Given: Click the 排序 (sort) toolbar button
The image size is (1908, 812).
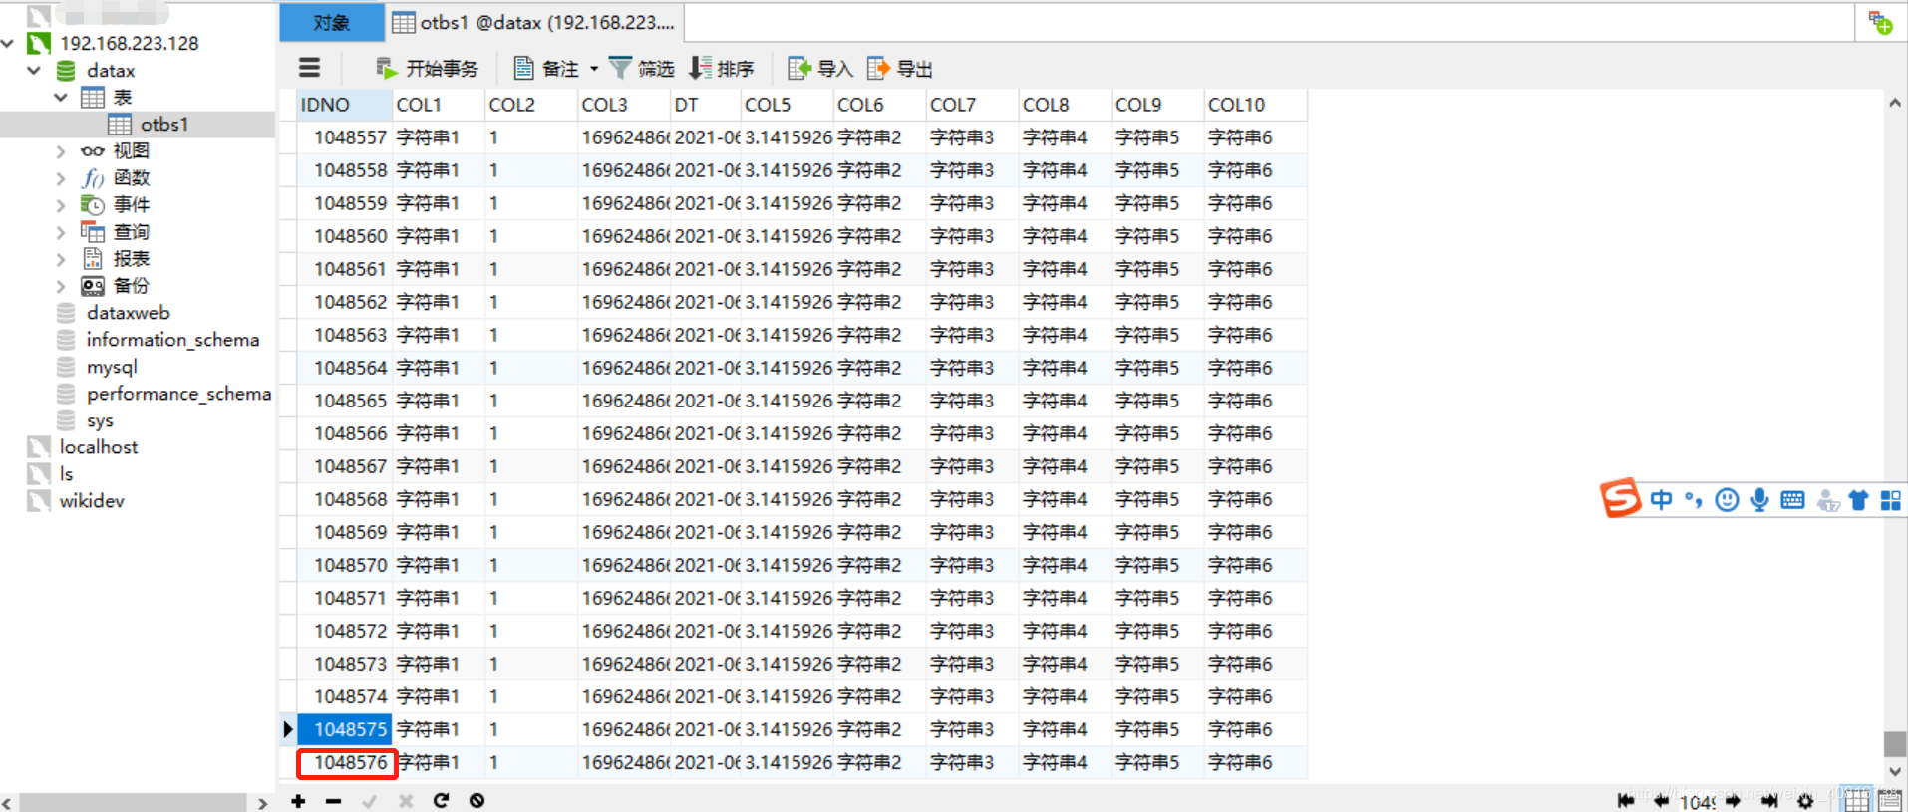Looking at the screenshot, I should (x=722, y=68).
